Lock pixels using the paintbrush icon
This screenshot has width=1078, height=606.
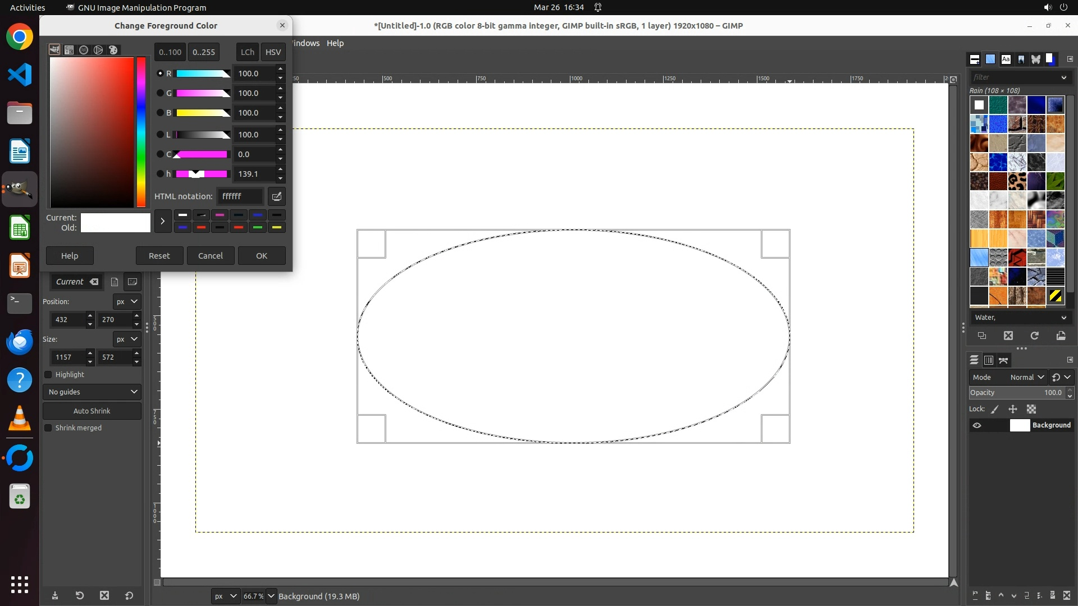click(x=995, y=410)
